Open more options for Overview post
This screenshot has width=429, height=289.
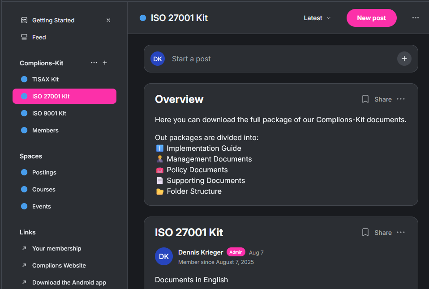[401, 99]
